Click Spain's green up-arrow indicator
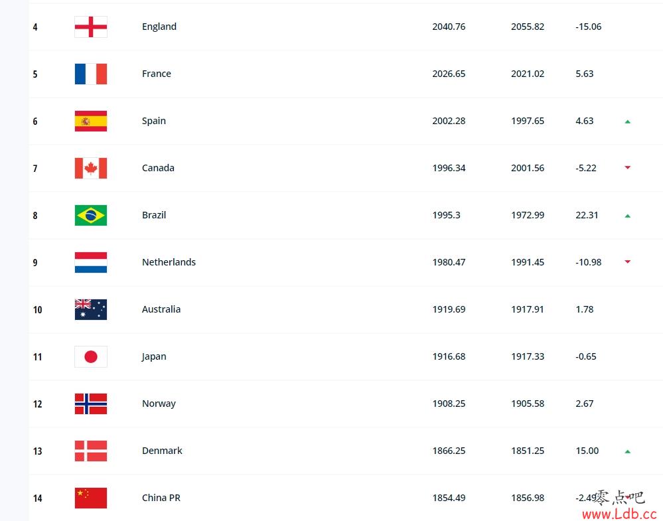Image resolution: width=663 pixels, height=521 pixels. coord(627,122)
